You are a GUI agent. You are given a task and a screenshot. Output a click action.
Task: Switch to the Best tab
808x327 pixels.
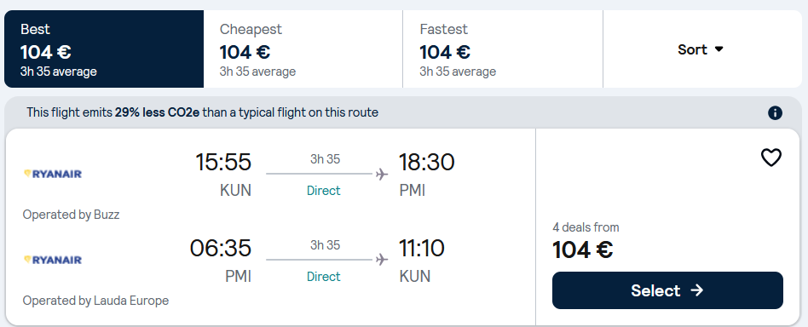104,49
